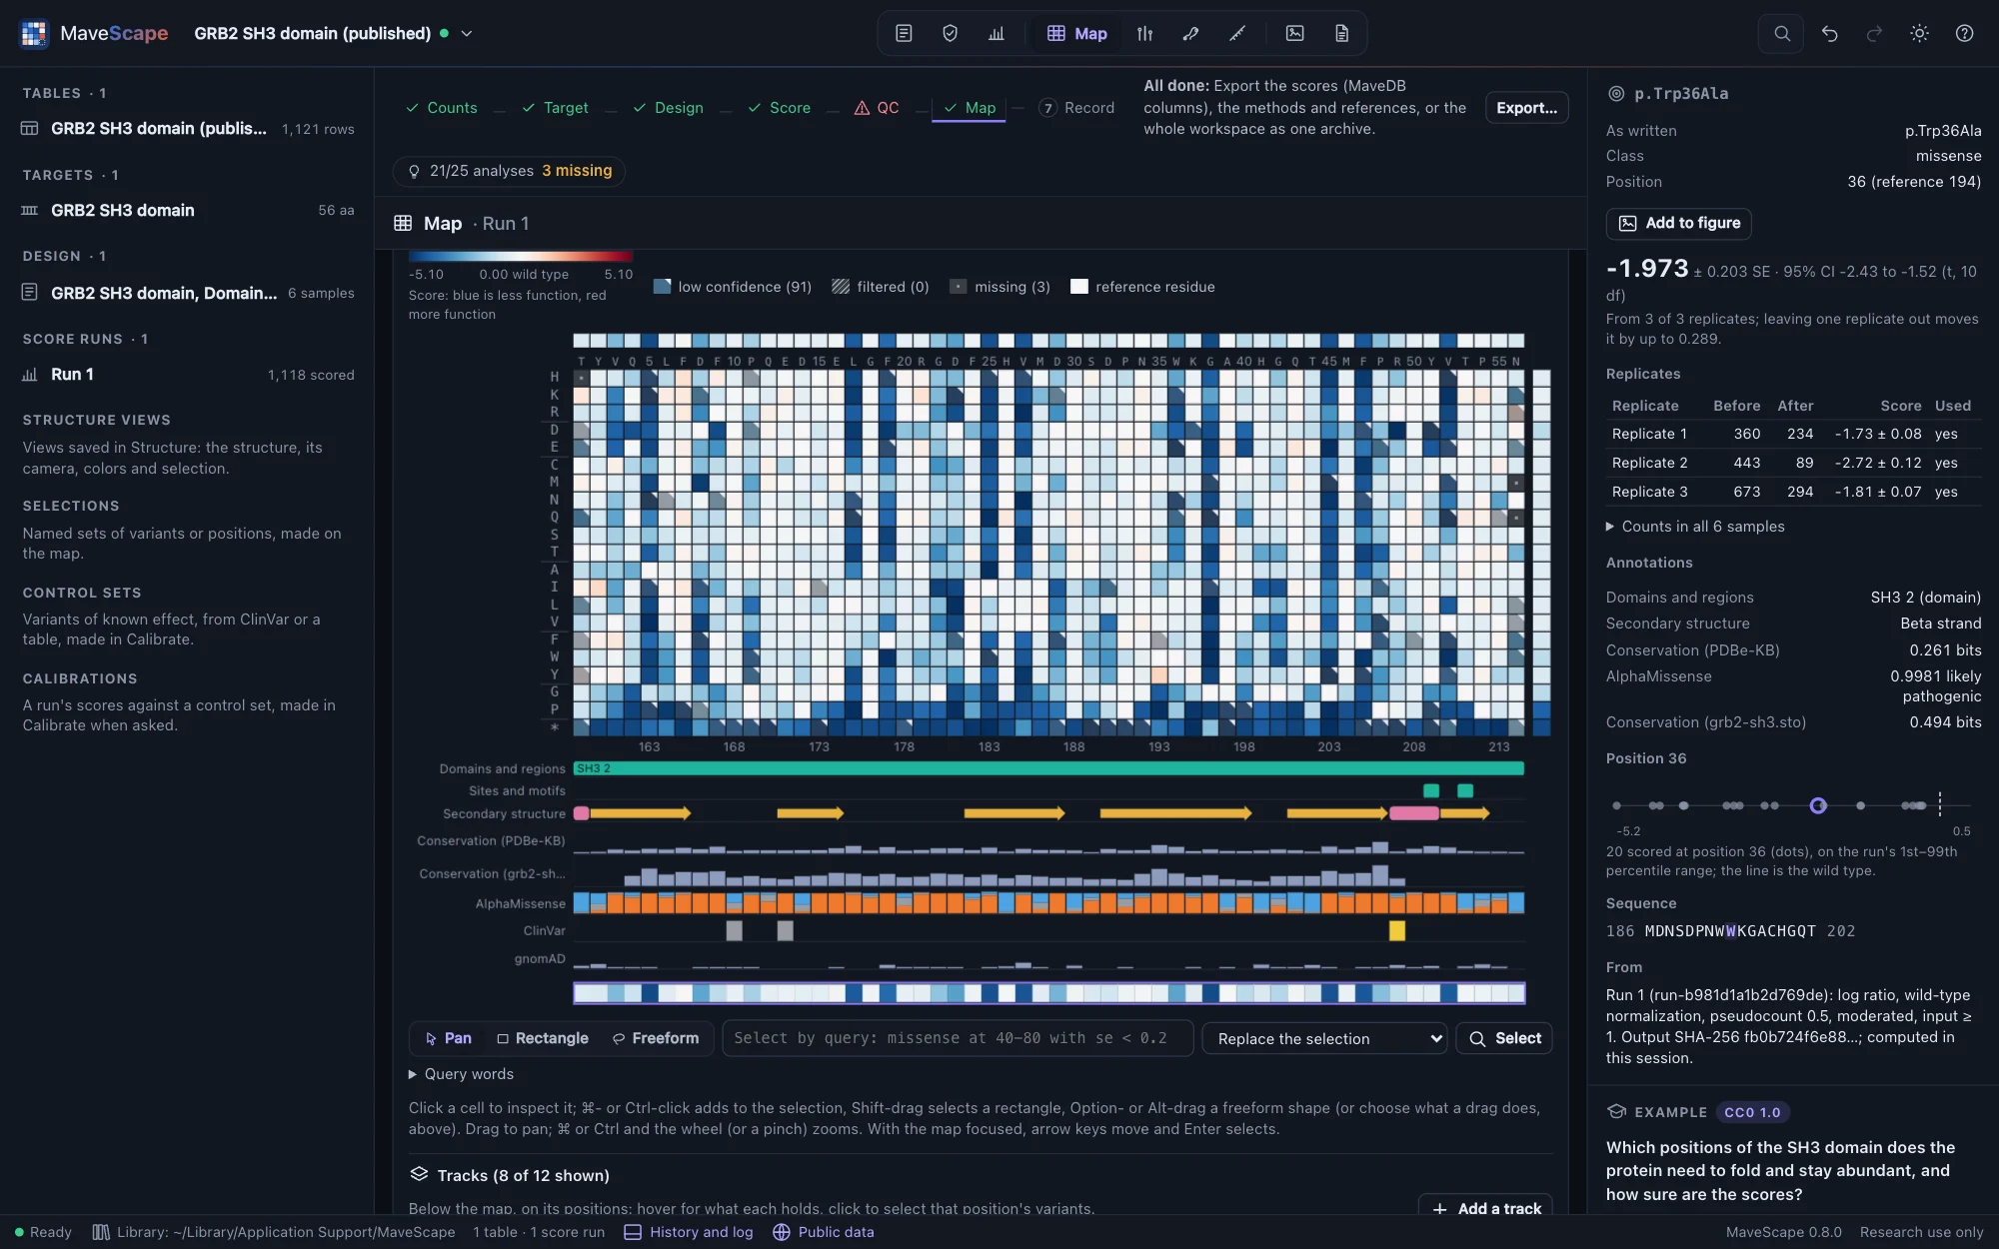Click the select-by-query input field
1999x1249 pixels.
point(958,1038)
